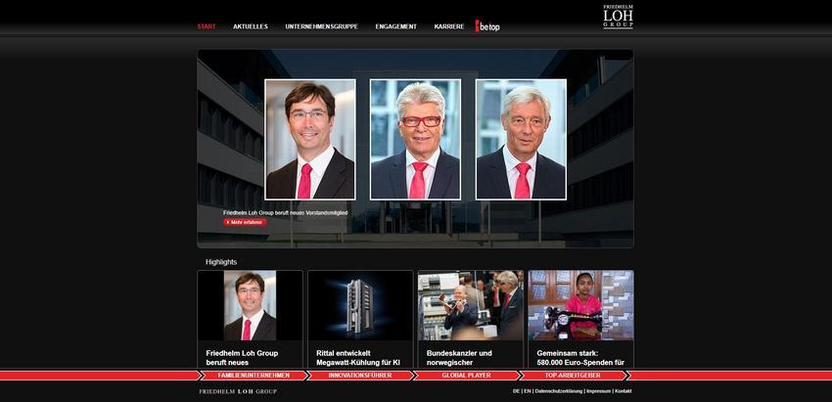The image size is (832, 402).
Task: Open the Impressum footer link
Action: [x=598, y=391]
